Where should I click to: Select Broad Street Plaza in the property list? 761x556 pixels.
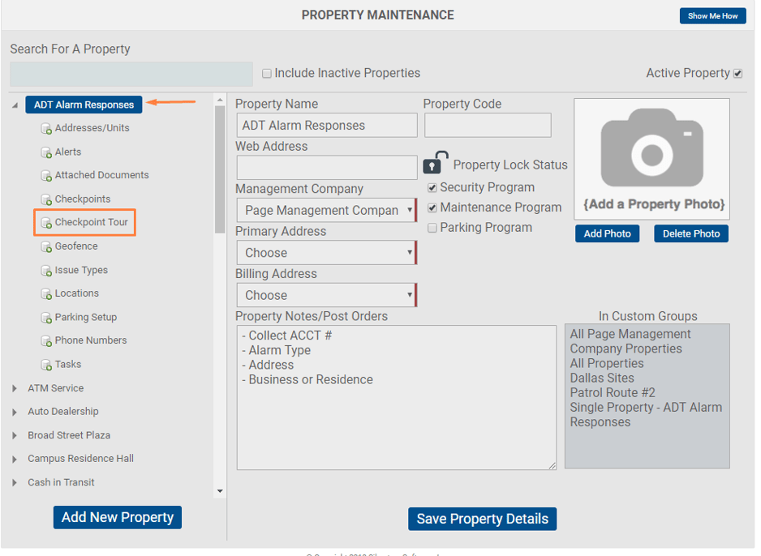[x=69, y=435]
